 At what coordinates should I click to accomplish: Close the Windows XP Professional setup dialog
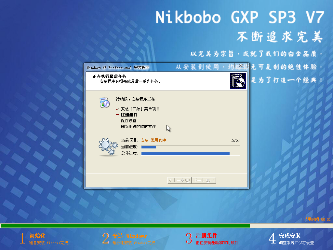pos(241,65)
